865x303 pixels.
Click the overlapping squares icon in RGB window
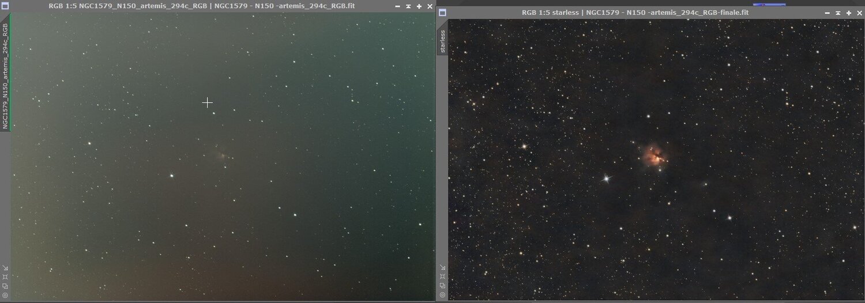point(5,286)
